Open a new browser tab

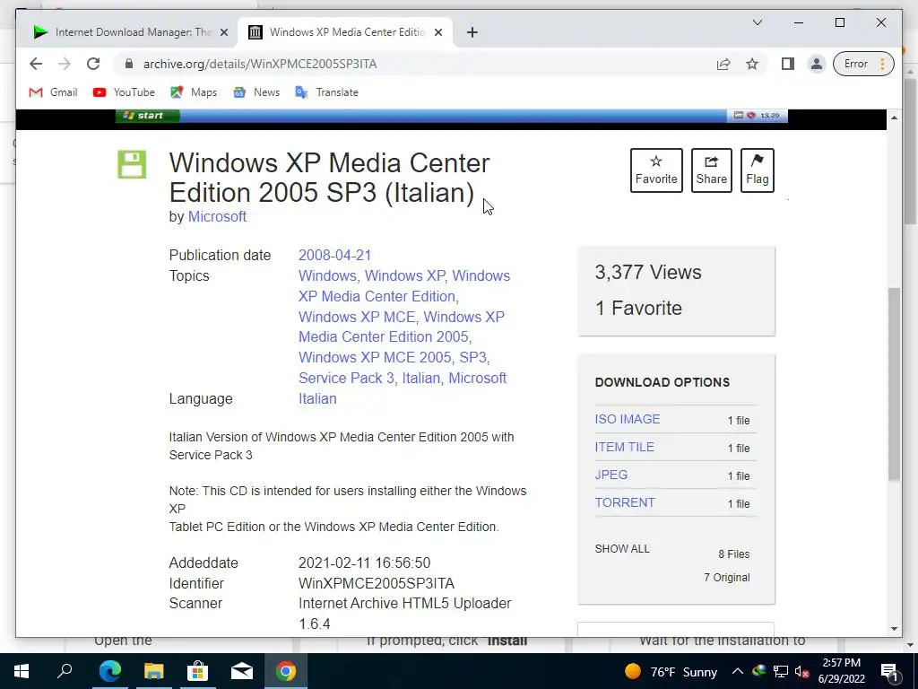pos(472,32)
